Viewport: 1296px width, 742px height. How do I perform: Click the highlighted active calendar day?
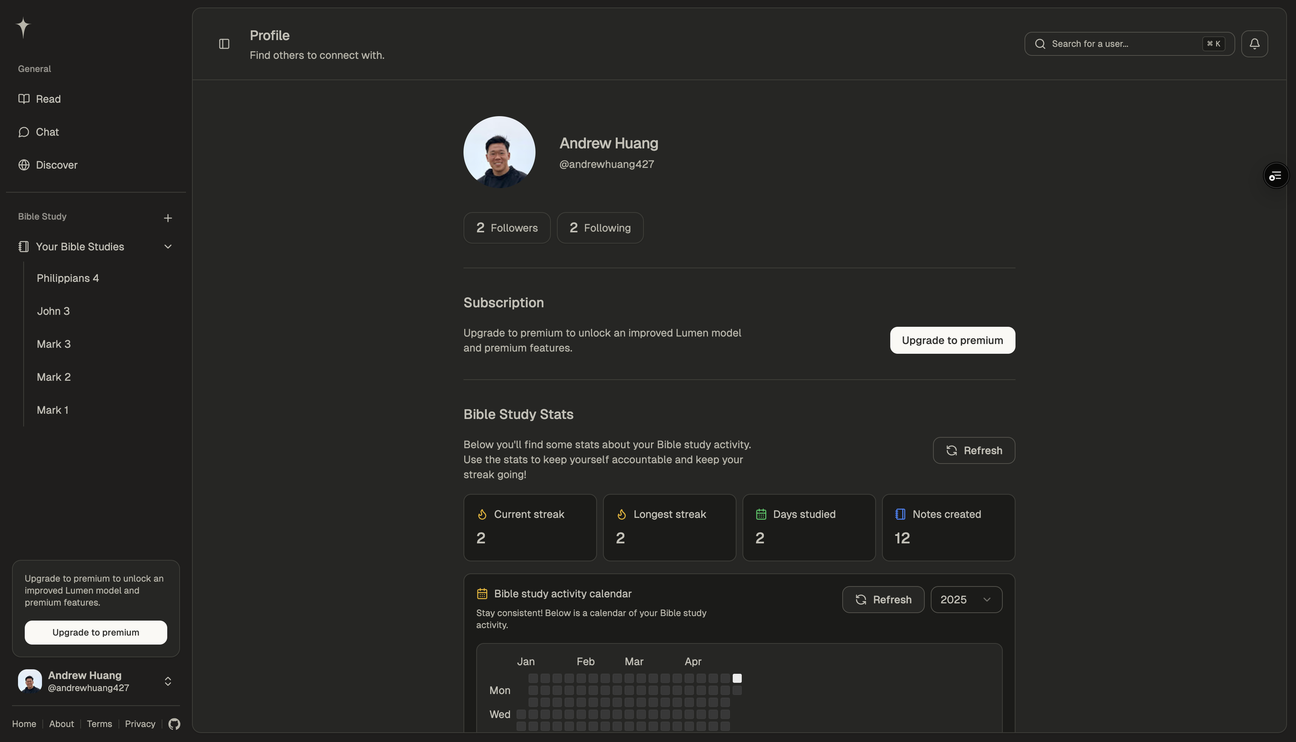point(737,678)
